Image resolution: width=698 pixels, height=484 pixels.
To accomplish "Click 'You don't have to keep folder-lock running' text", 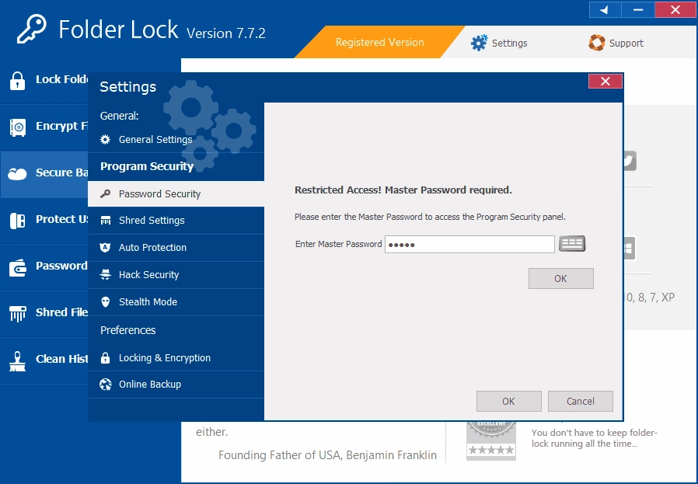I will (x=595, y=438).
